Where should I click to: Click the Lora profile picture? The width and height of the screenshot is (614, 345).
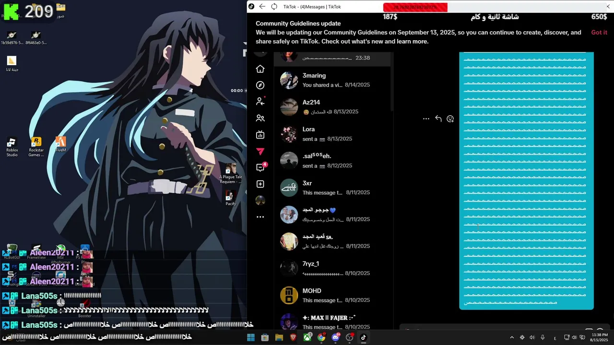[289, 134]
